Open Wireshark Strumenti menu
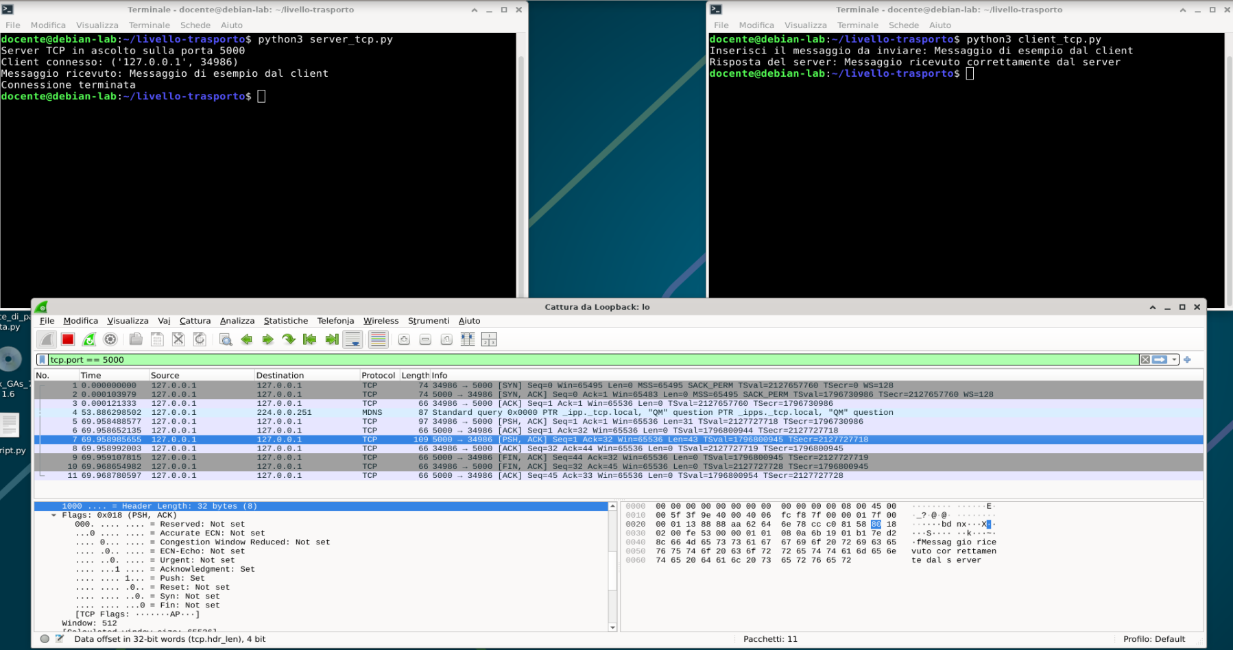The image size is (1233, 650). click(429, 320)
